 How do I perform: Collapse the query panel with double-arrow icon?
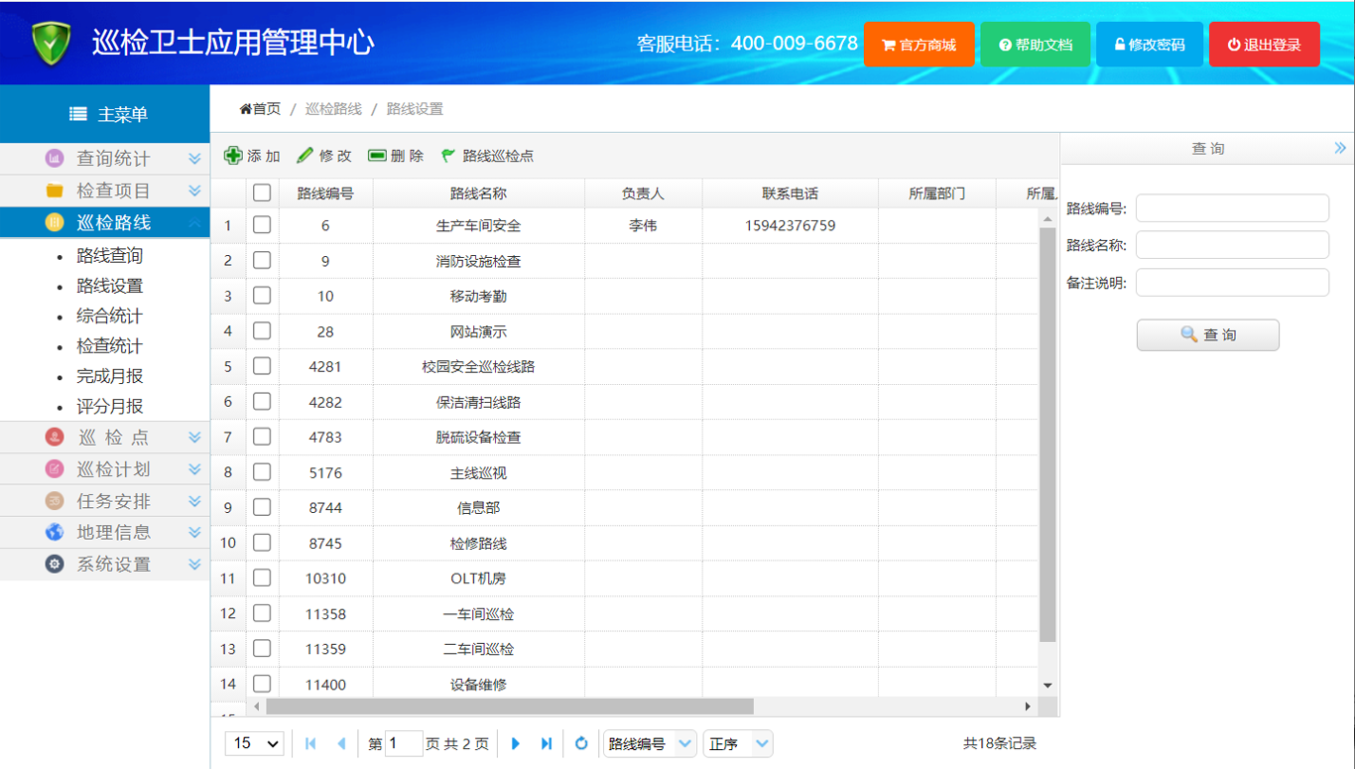[1340, 148]
